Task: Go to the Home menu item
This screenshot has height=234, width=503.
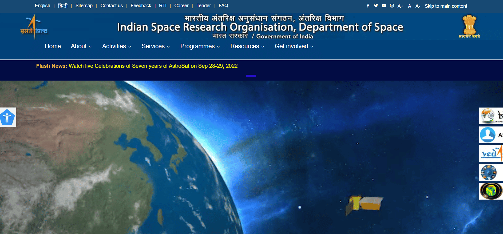Action: point(53,46)
